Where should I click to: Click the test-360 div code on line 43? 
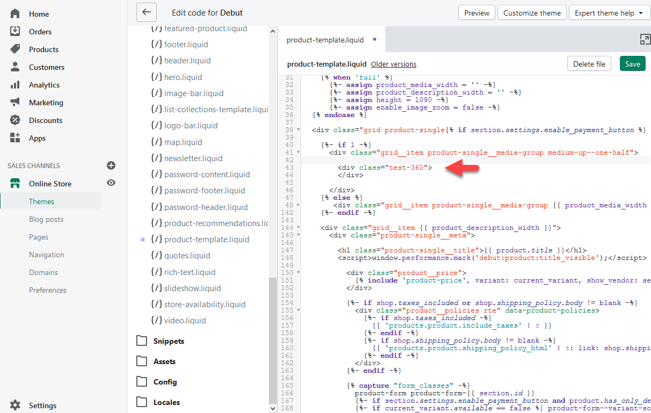pyautogui.click(x=385, y=168)
